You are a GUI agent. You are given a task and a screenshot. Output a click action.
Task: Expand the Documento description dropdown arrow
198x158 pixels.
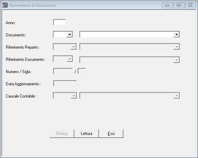pos(177,35)
